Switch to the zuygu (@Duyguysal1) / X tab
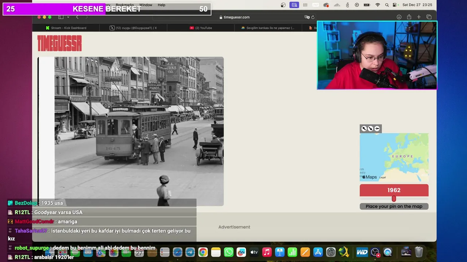 134,28
